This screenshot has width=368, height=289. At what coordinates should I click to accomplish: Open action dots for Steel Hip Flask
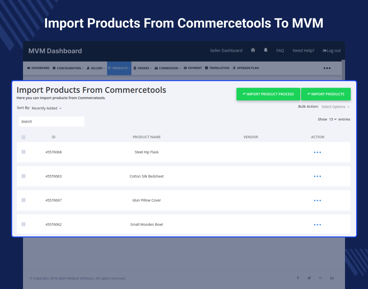click(x=317, y=152)
